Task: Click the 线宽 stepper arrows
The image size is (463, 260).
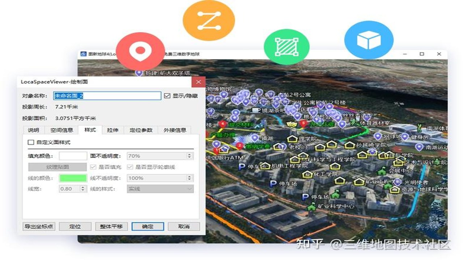Action: coord(83,189)
